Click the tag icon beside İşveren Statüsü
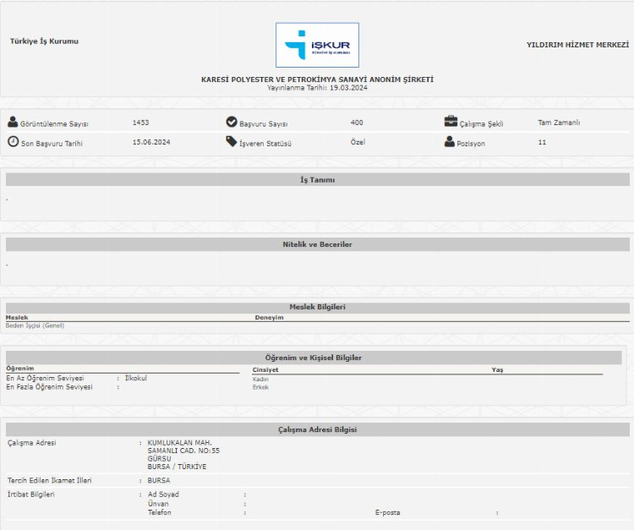This screenshot has width=634, height=530. coord(232,142)
